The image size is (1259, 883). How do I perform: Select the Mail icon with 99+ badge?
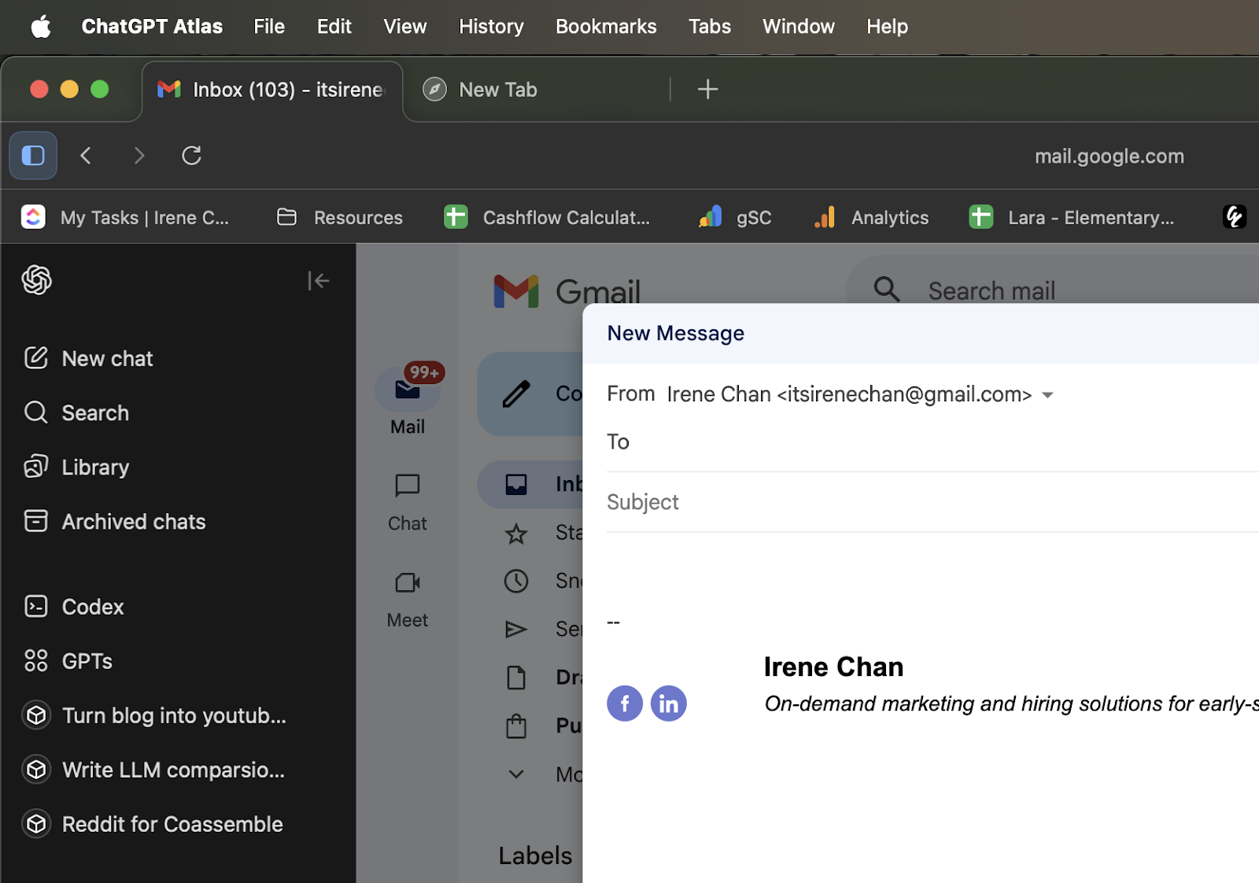coord(408,388)
